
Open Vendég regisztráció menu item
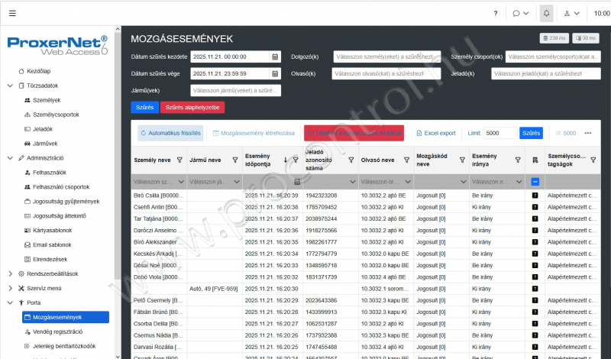(x=58, y=332)
